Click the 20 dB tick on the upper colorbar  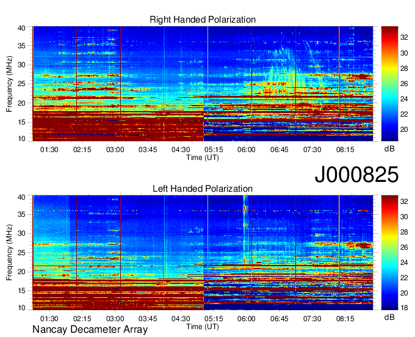(x=404, y=129)
